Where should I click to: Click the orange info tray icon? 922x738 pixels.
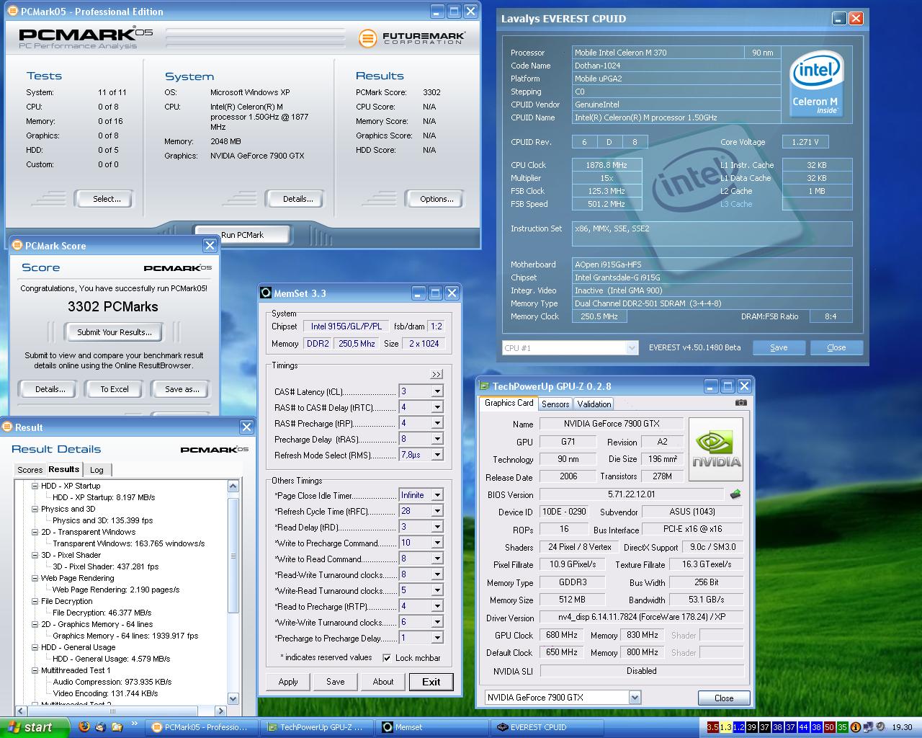pos(855,727)
